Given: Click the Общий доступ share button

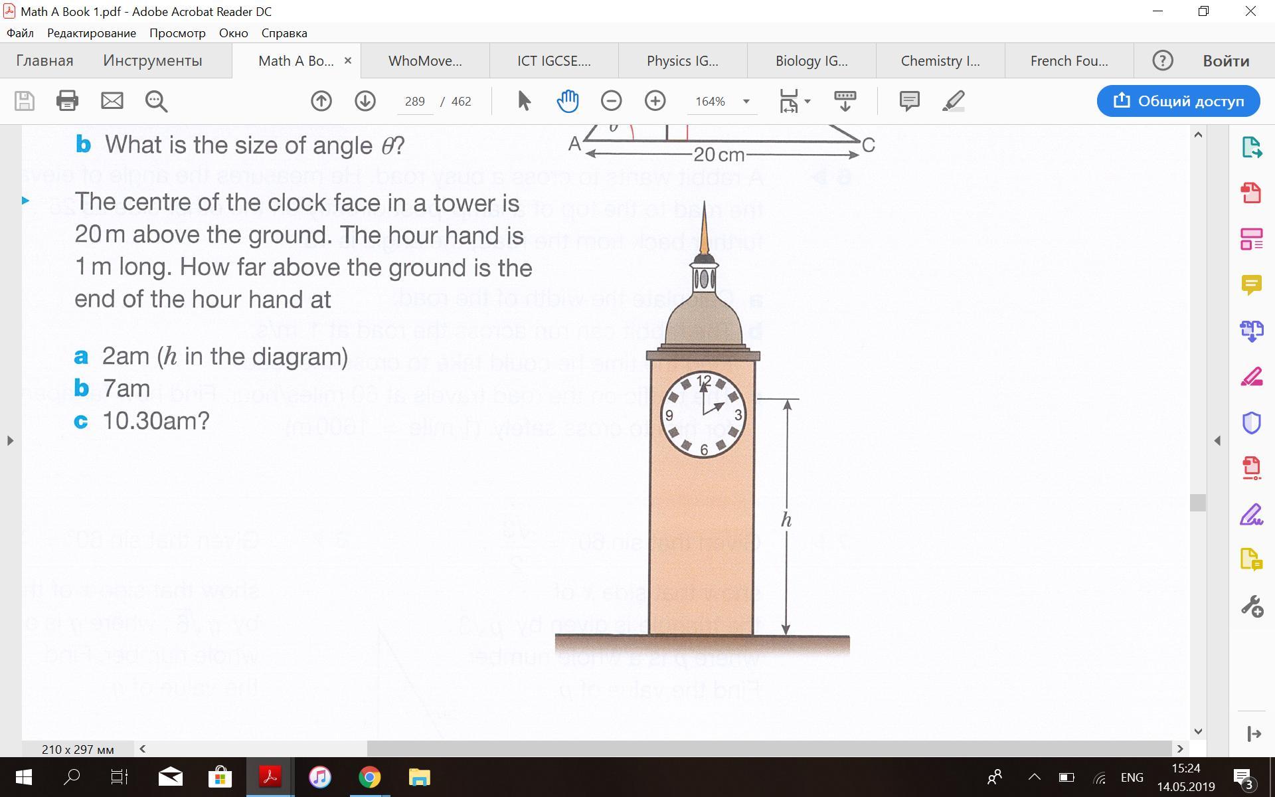Looking at the screenshot, I should click(x=1178, y=101).
